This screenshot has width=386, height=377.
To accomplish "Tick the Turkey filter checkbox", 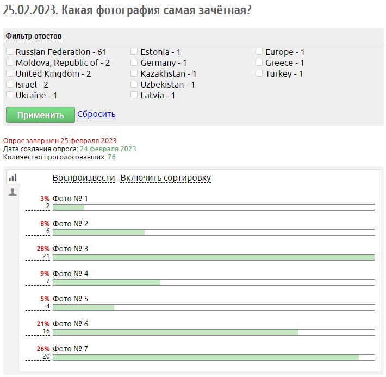I will [x=259, y=73].
